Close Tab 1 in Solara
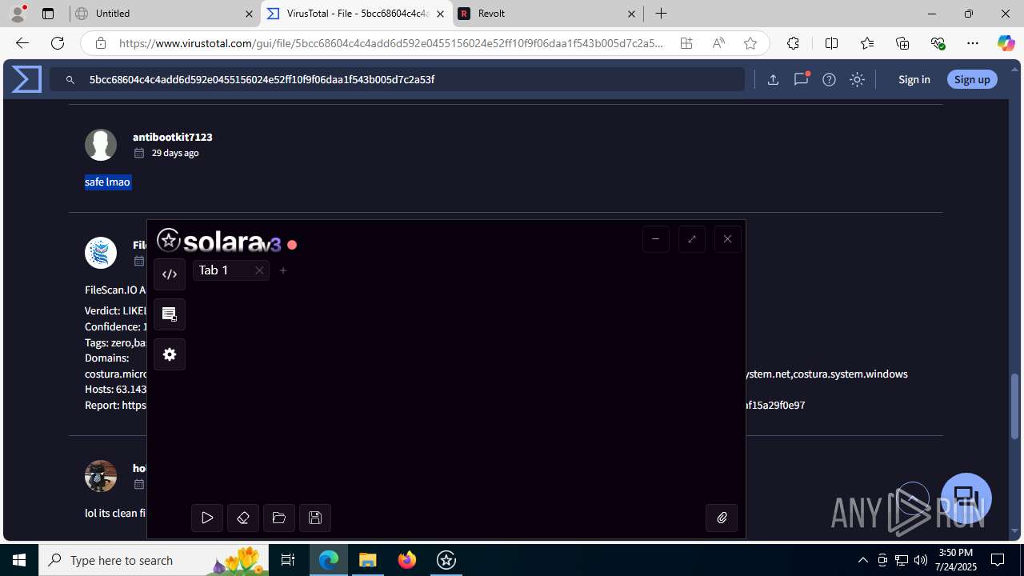The width and height of the screenshot is (1024, 576). pyautogui.click(x=259, y=270)
